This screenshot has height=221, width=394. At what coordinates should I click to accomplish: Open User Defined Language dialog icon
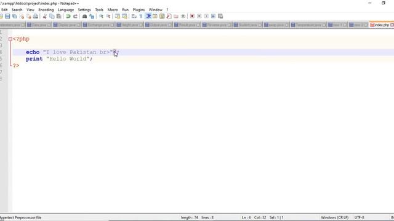155,17
